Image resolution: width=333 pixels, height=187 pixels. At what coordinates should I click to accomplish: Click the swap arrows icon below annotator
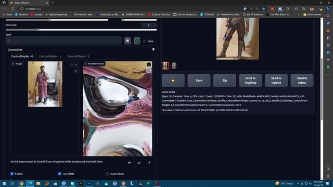139,163
